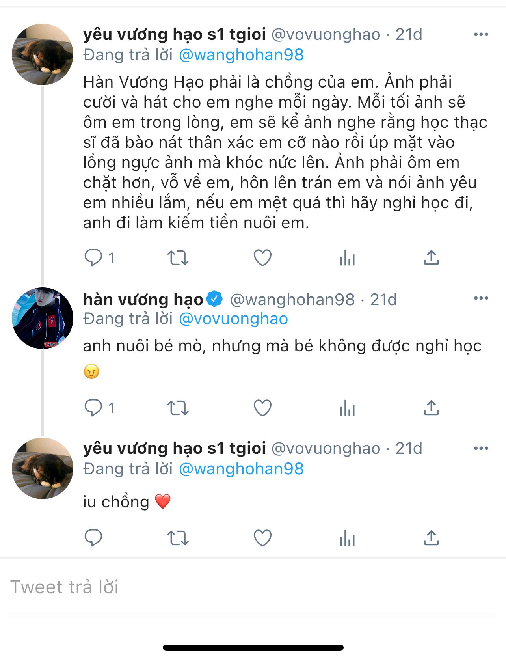Open the @vovuonghao mention link

click(x=233, y=319)
